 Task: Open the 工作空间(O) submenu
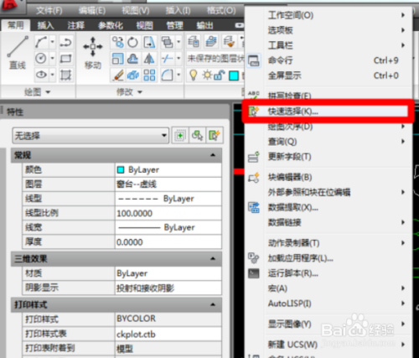click(328, 15)
